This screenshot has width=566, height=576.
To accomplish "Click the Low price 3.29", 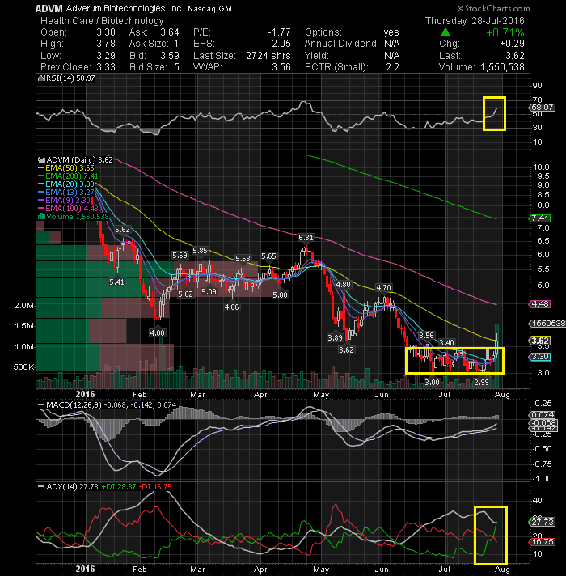I will (106, 56).
